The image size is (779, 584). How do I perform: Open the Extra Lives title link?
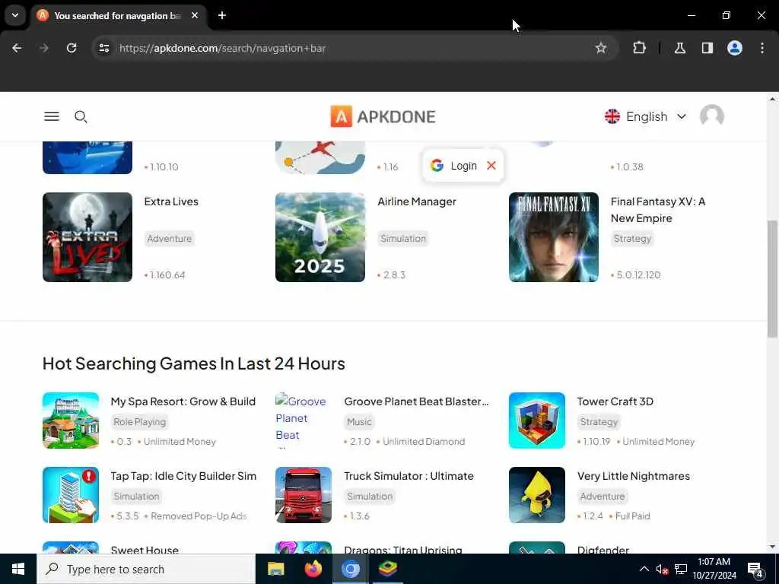click(x=171, y=202)
